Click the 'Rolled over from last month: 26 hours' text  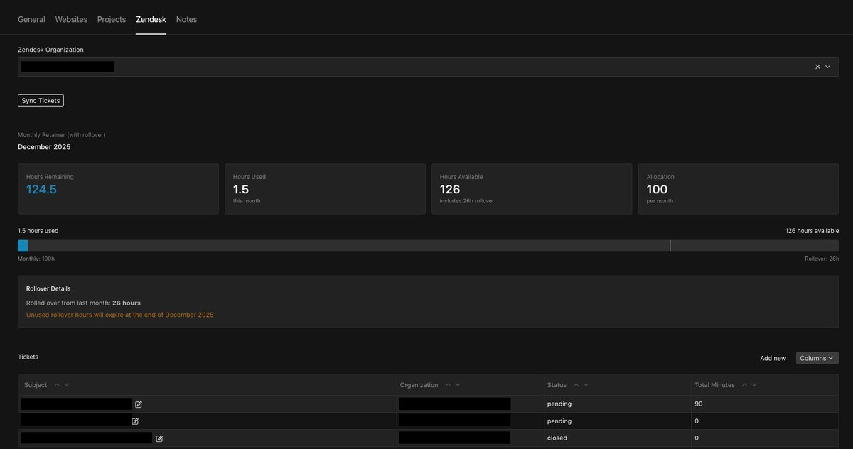pos(83,303)
